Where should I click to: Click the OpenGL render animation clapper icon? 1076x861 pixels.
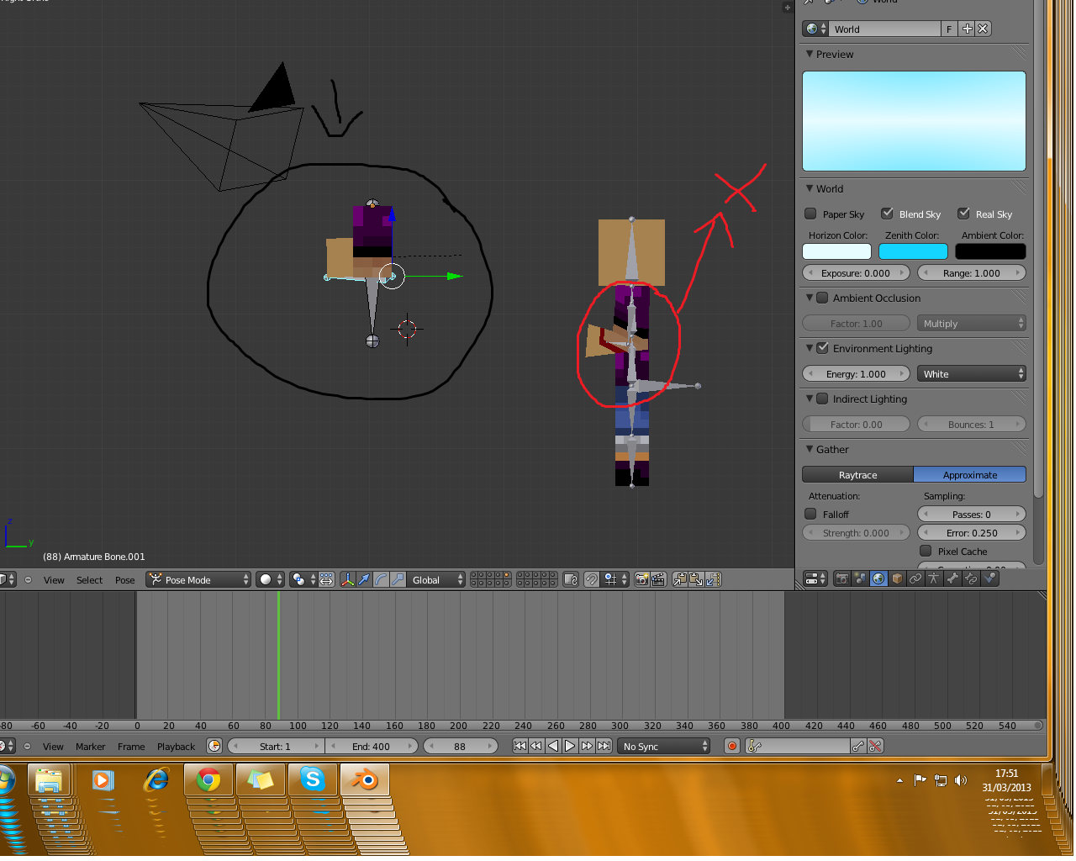point(659,579)
